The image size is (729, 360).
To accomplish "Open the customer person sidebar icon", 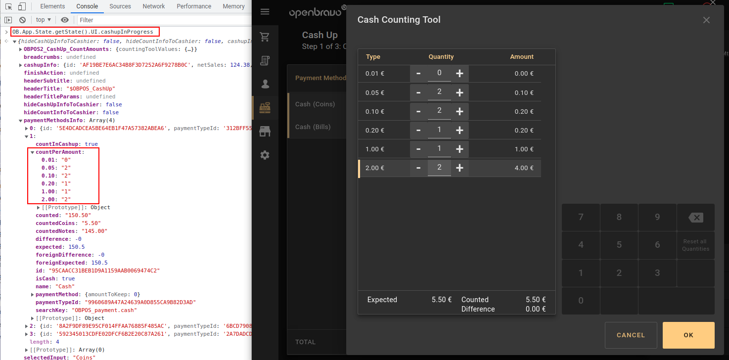I will pyautogui.click(x=265, y=84).
